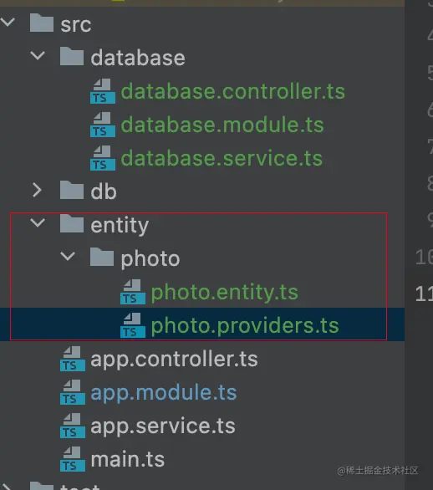This screenshot has width=433, height=490.
Task: Collapse the photo folder chevron
Action: pos(68,256)
